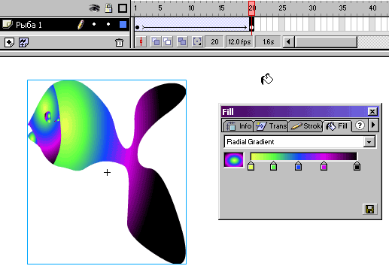Screen dimensions: 389x272
Task: Click the Fill panel help button
Action: click(x=360, y=125)
